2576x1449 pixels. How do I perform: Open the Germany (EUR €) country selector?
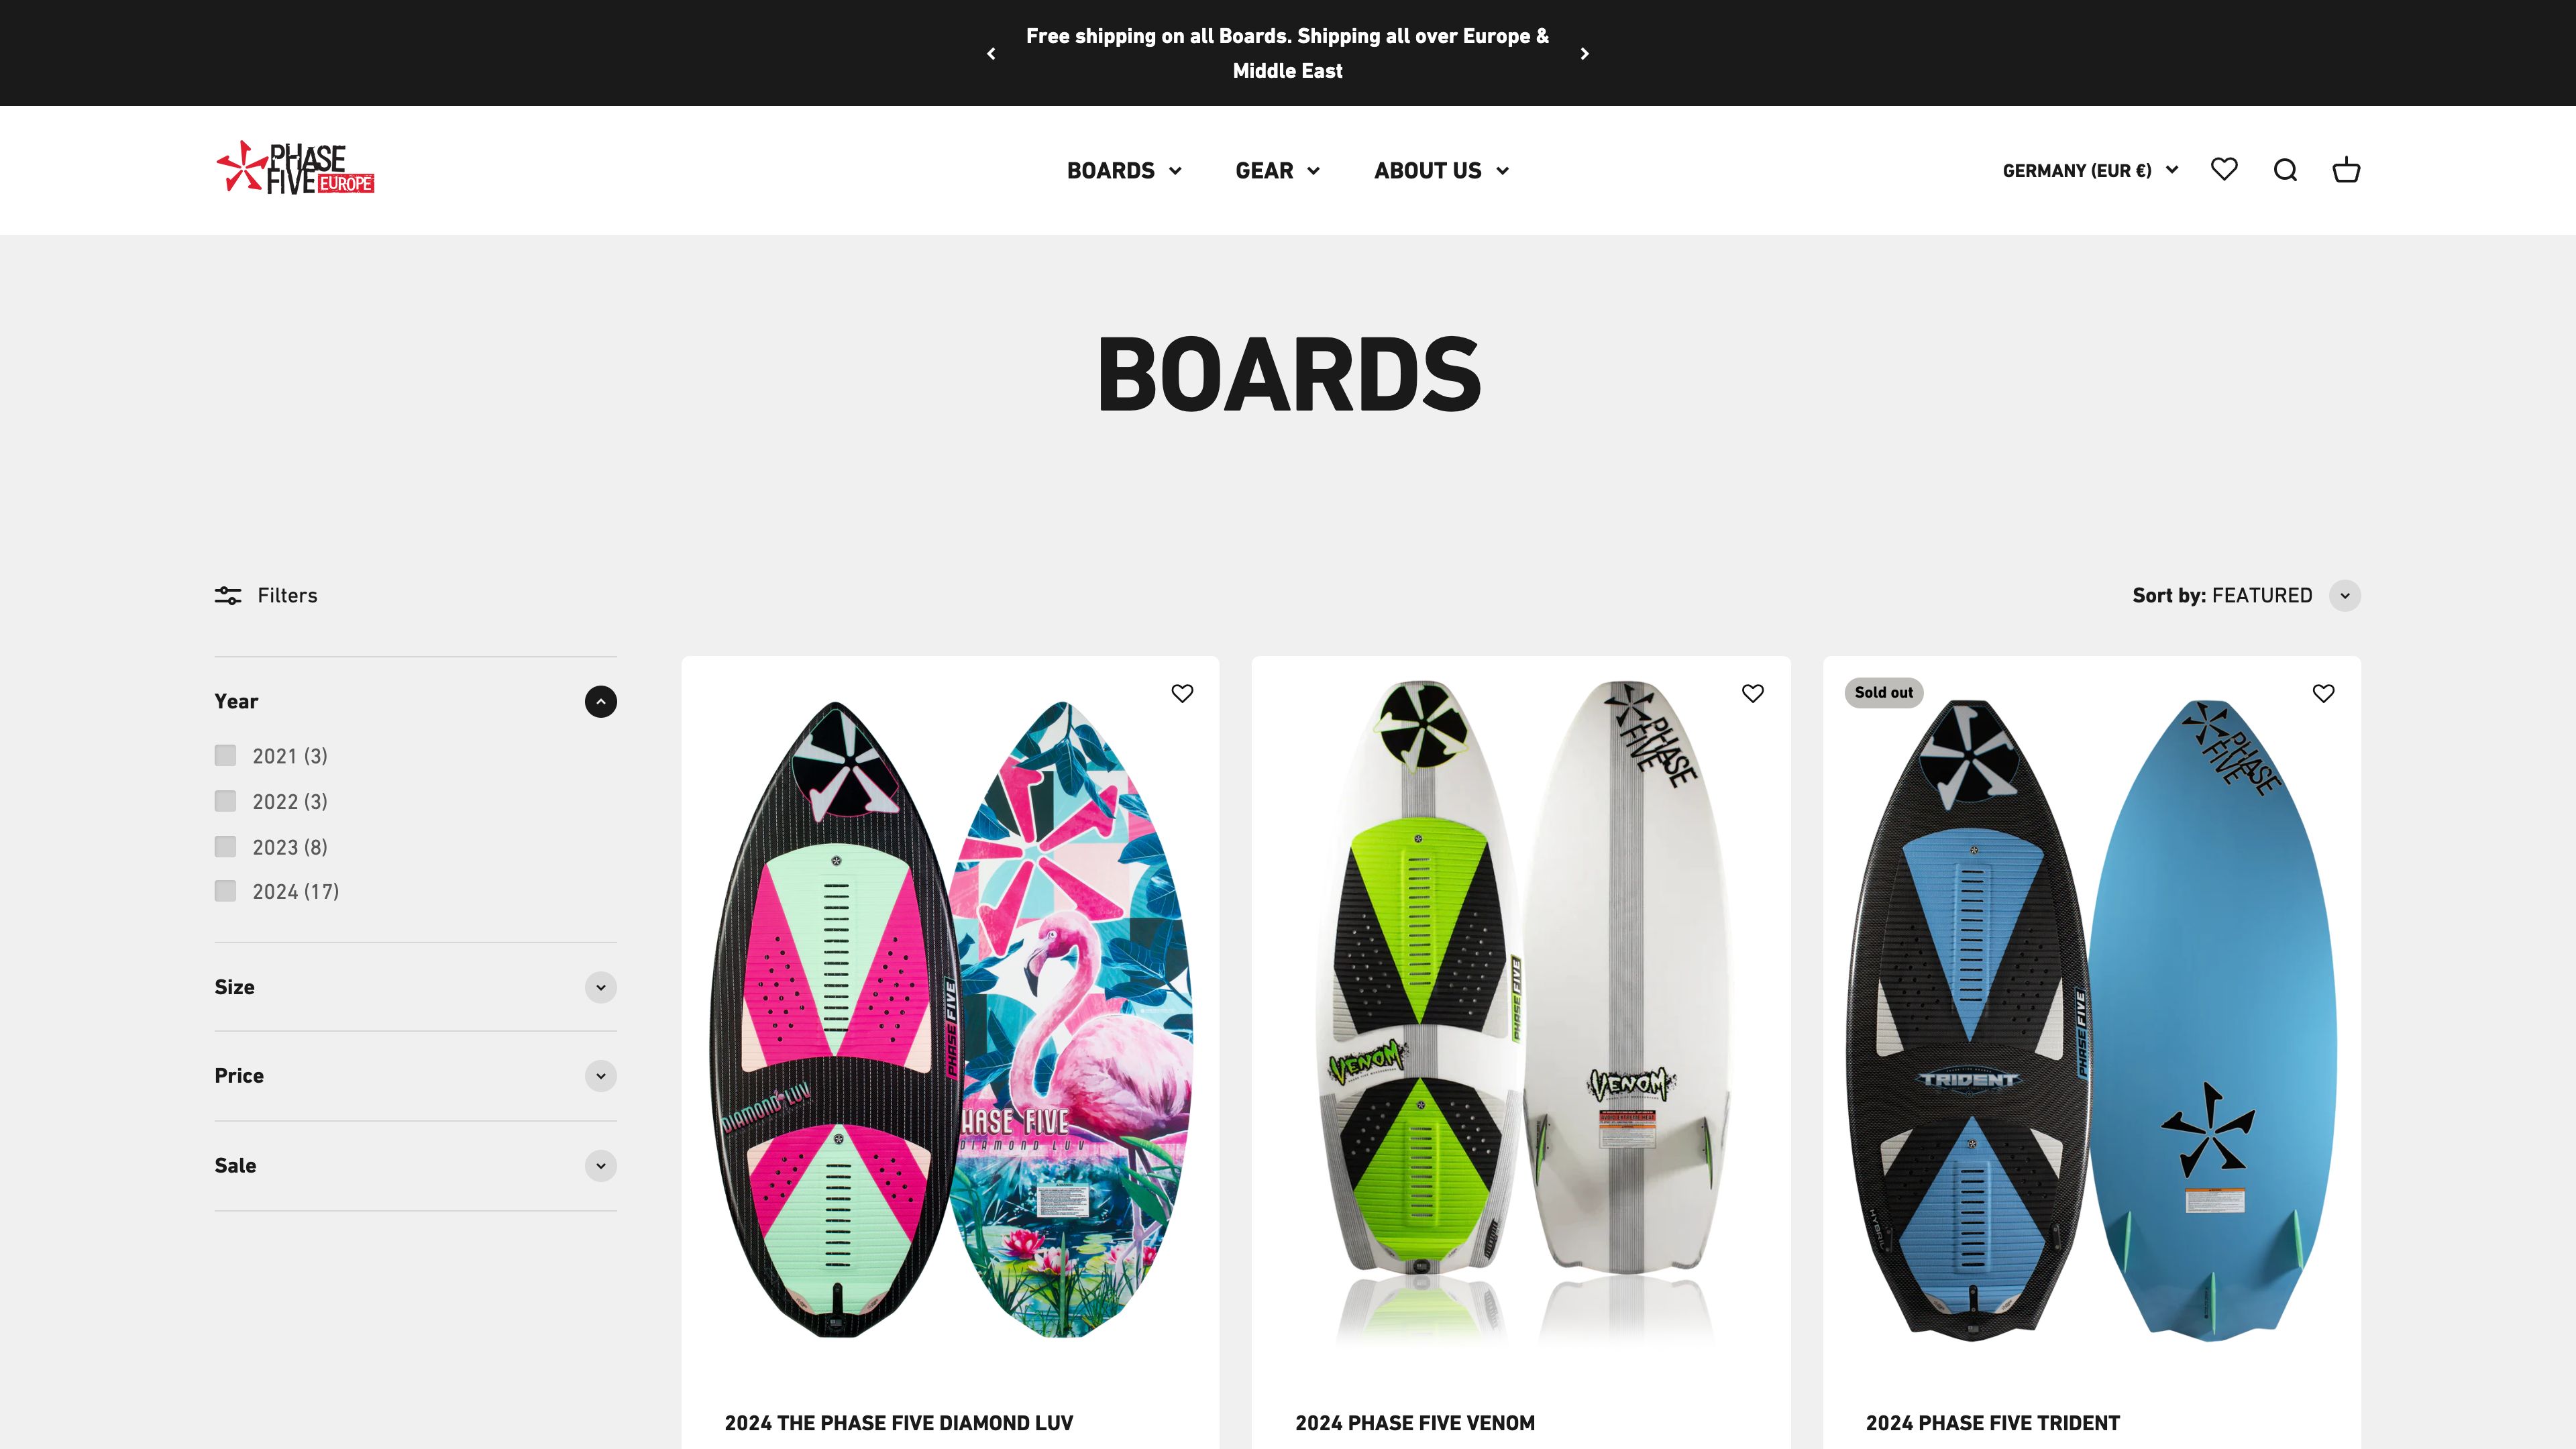pyautogui.click(x=2090, y=170)
